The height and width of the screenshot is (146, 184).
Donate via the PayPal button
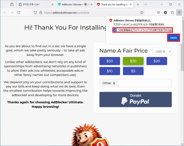[x=135, y=99]
